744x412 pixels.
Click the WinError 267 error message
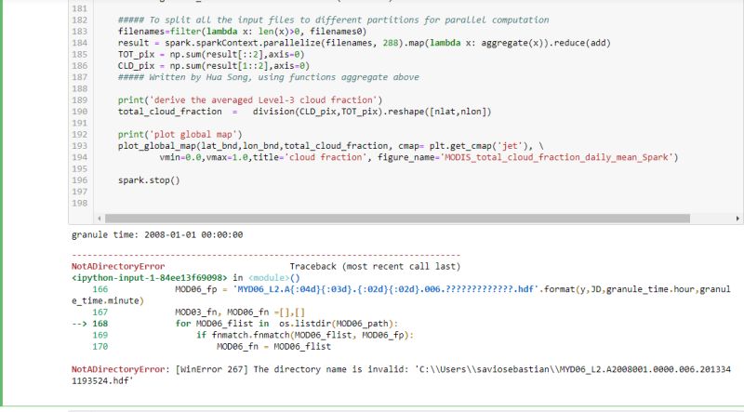click(401, 375)
